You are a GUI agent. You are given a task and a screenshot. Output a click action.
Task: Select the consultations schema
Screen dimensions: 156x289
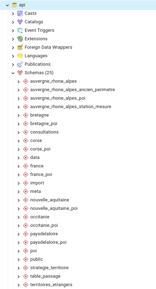coord(44,132)
